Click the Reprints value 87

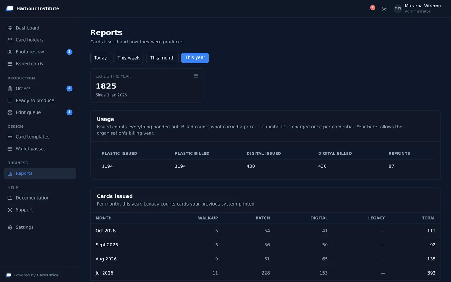[391, 166]
